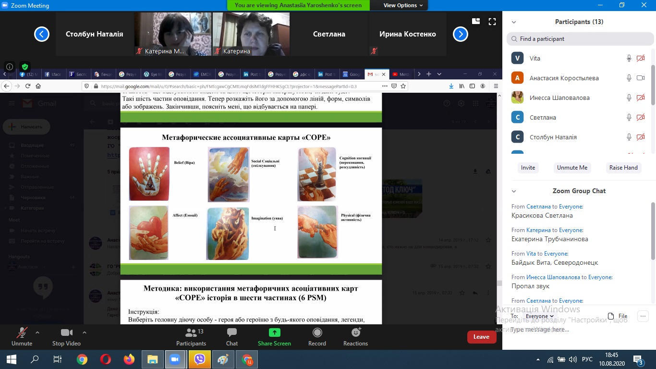Click the shared browser's back arrow
This screenshot has width=656, height=369.
(x=6, y=86)
